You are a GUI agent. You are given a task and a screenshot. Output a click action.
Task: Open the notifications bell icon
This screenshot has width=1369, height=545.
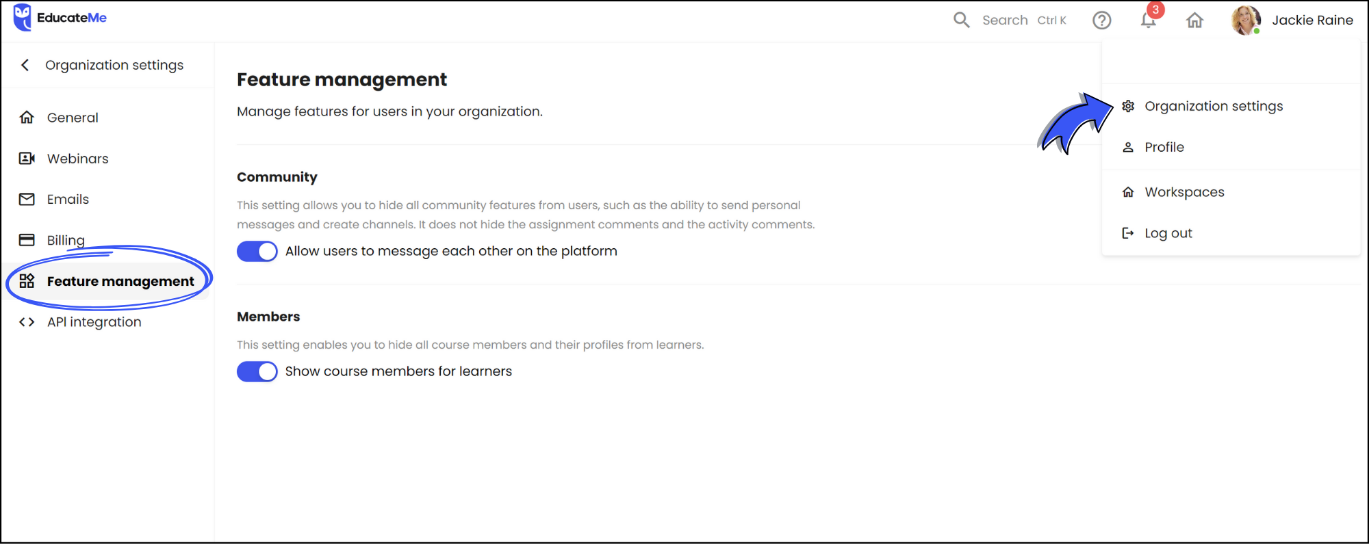[x=1149, y=21]
